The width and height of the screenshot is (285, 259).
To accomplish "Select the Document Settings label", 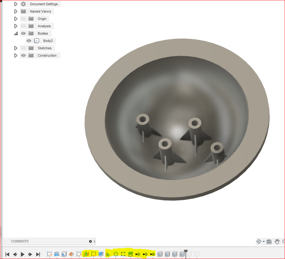I will (x=44, y=4).
